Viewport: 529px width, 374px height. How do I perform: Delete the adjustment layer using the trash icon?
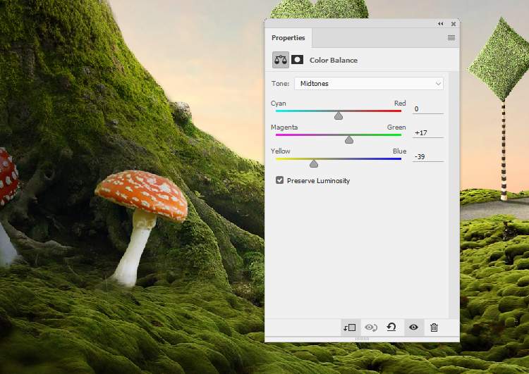[x=434, y=328]
